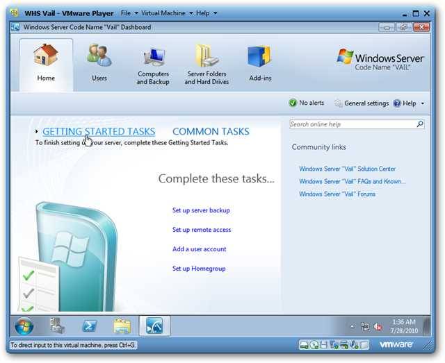
Task: Open the Virtual Machine menu dropdown
Action: click(167, 13)
